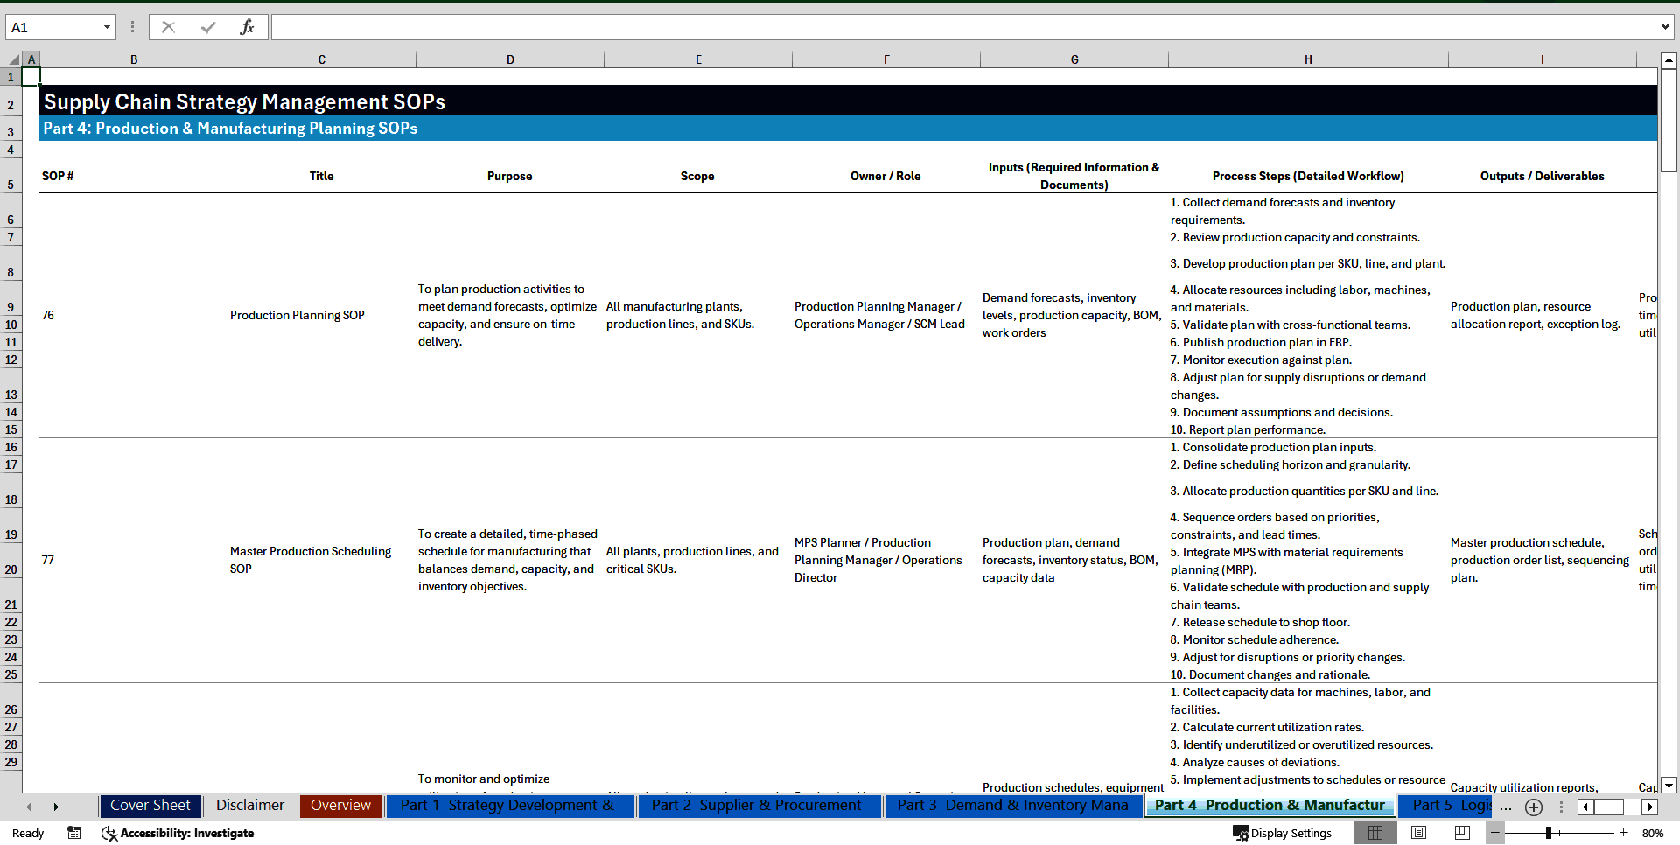This screenshot has width=1680, height=845.
Task: Open the Name Box dropdown arrow
Action: pyautogui.click(x=108, y=27)
